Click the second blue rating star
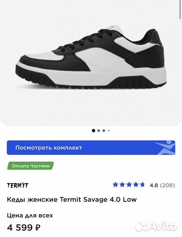Image resolution: width=182 pixels, height=237 pixels. click(x=122, y=185)
